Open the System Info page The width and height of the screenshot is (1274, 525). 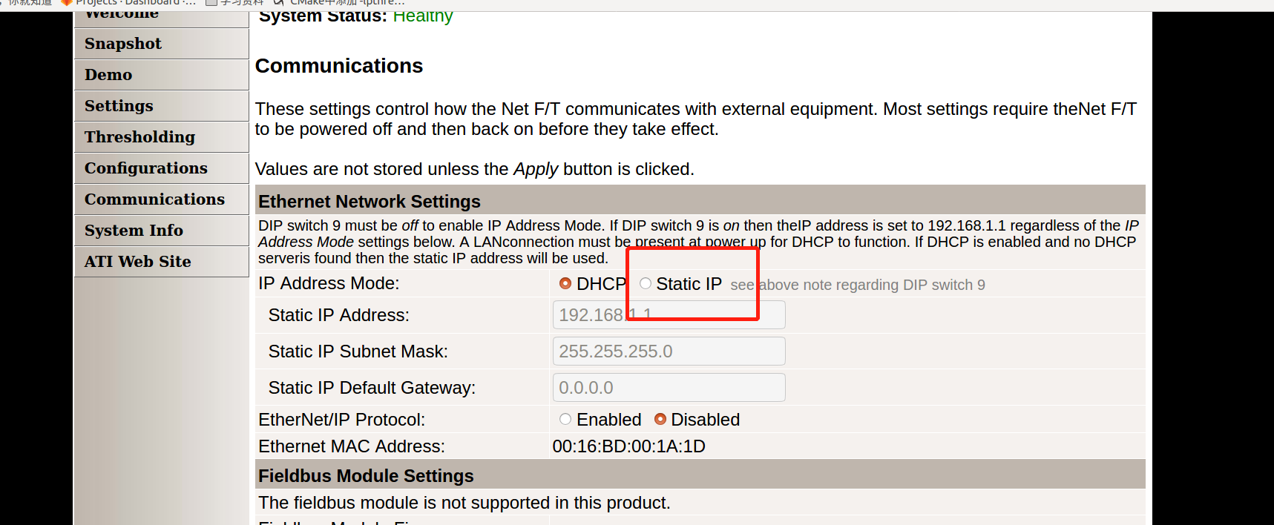(x=134, y=231)
